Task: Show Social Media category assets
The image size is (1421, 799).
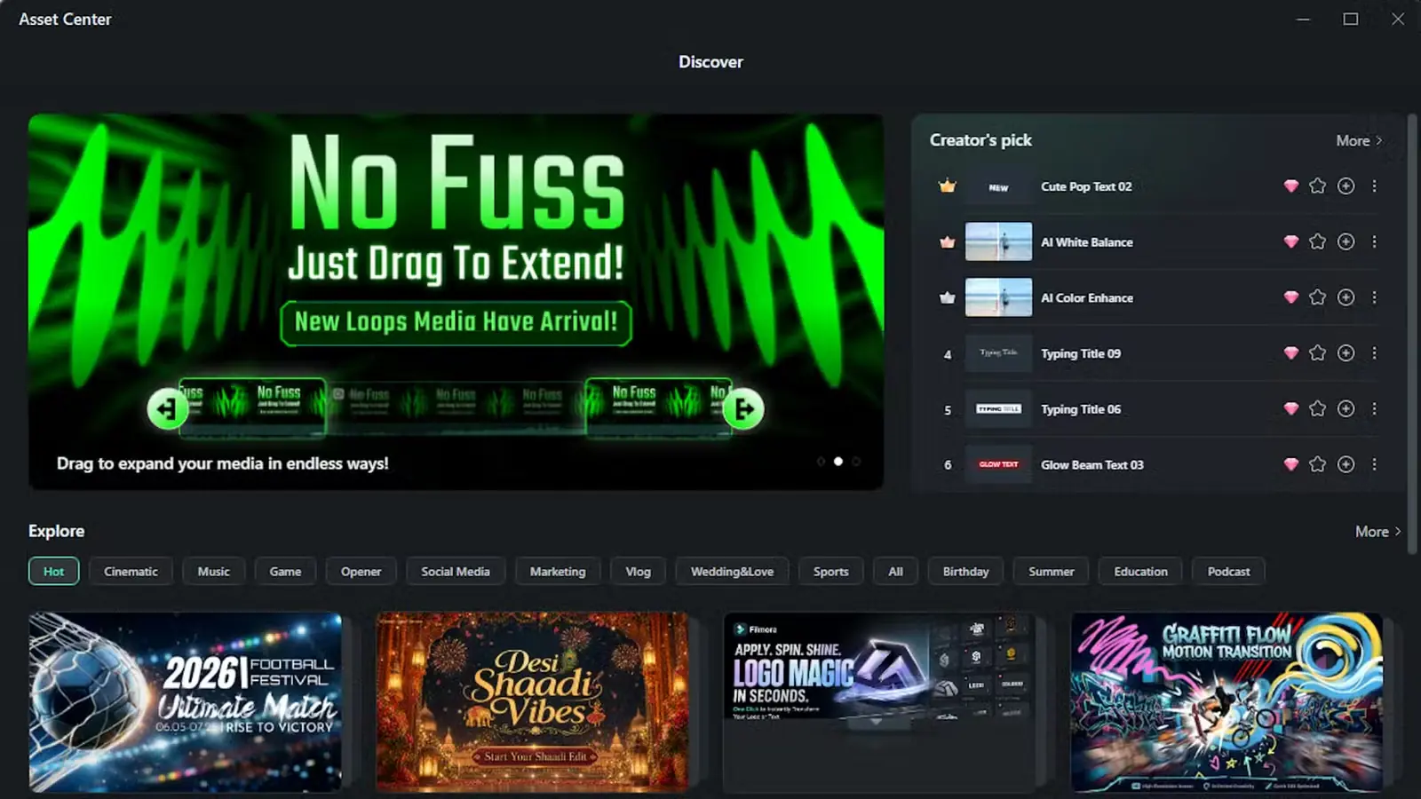Action: [x=456, y=571]
